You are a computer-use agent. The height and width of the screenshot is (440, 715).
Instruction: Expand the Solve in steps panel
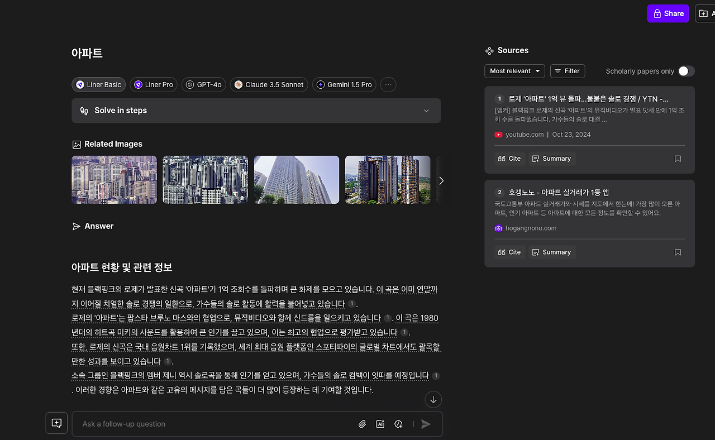256,111
